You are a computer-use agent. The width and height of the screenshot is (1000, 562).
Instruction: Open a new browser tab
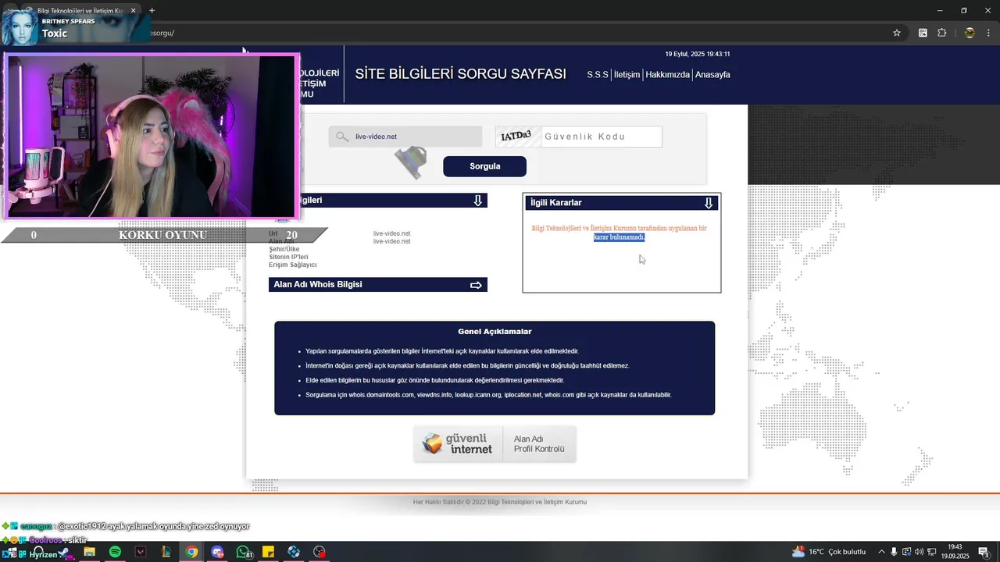(152, 11)
